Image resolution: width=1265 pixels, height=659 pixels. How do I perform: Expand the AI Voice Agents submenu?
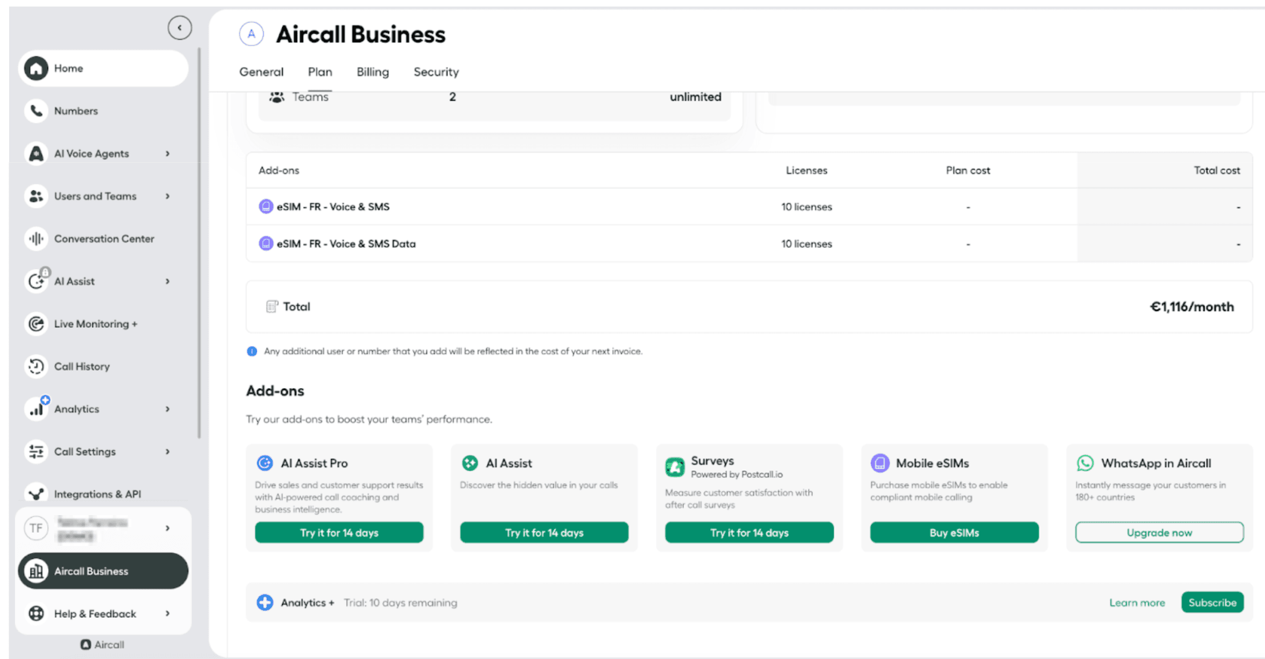pyautogui.click(x=167, y=154)
